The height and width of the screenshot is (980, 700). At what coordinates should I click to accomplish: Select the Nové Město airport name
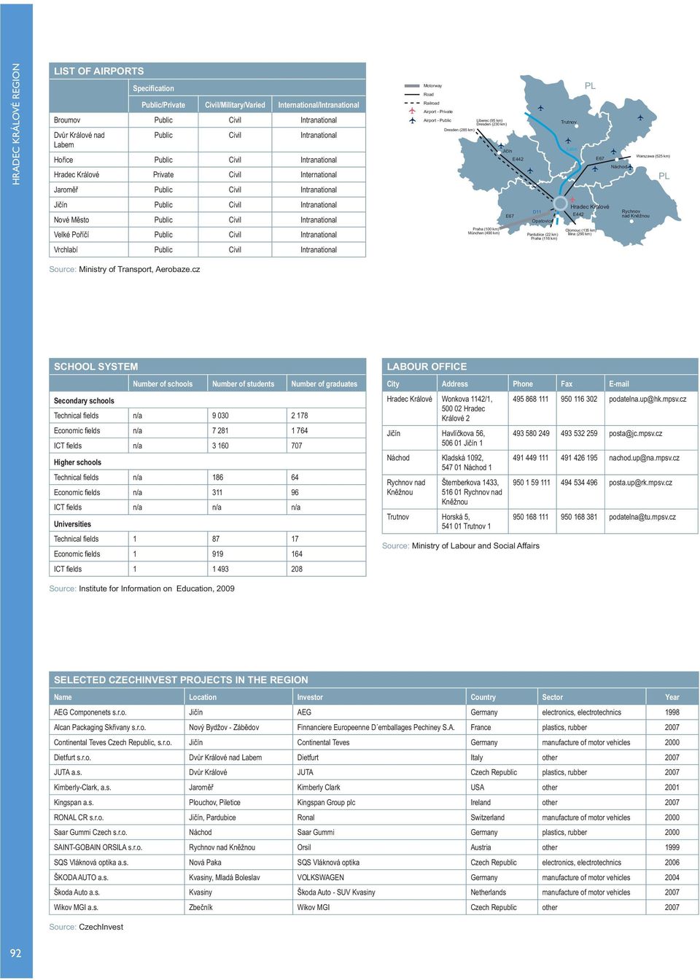click(71, 220)
